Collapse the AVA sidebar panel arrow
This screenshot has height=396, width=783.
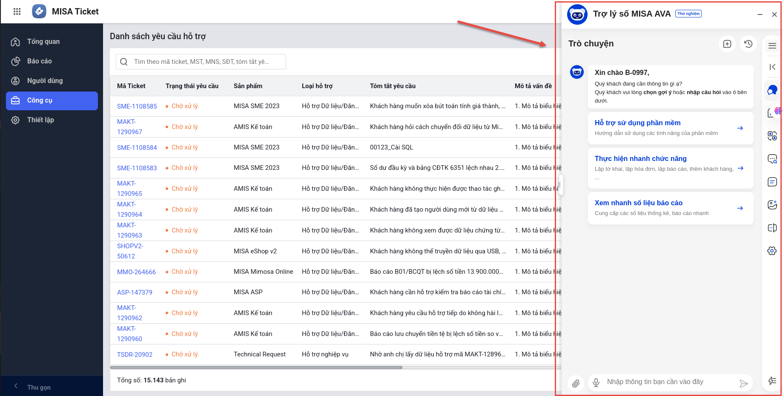772,67
